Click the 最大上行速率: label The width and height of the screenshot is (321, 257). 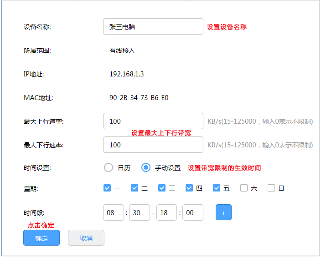coord(44,121)
